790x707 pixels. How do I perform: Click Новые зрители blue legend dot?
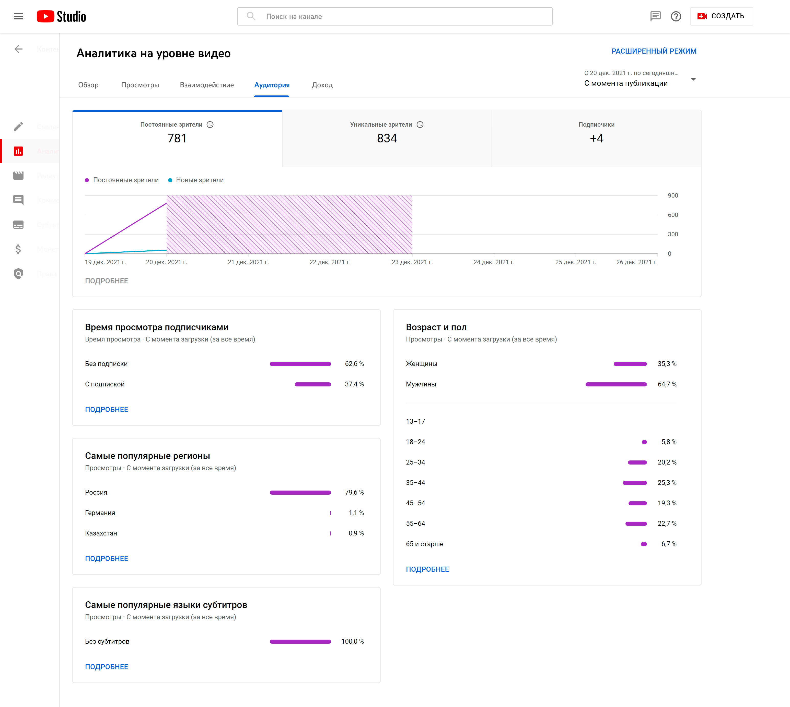coord(170,180)
